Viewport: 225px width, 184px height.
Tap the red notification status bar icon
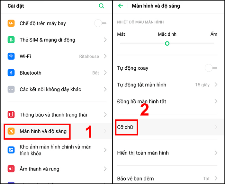click(x=11, y=115)
